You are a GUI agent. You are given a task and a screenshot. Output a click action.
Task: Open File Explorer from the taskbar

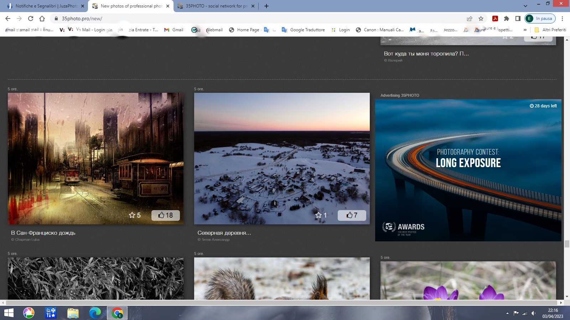(73, 313)
